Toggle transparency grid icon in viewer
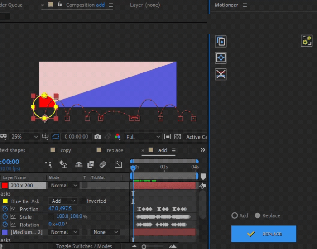 click(178, 137)
